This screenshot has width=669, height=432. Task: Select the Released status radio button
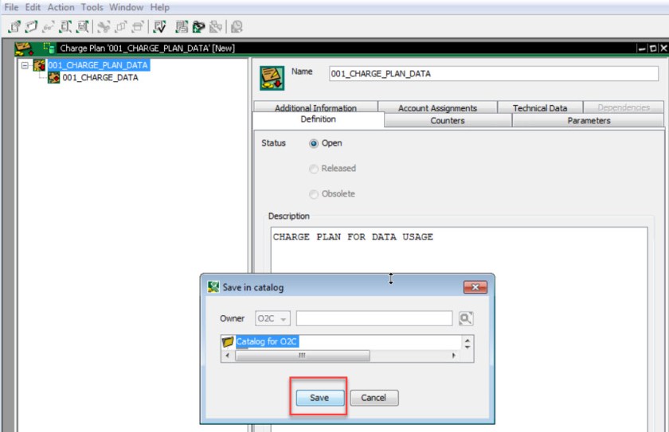click(314, 169)
